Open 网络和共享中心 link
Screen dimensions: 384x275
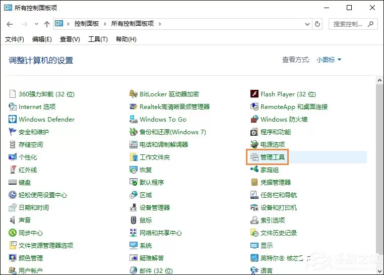[x=161, y=233]
